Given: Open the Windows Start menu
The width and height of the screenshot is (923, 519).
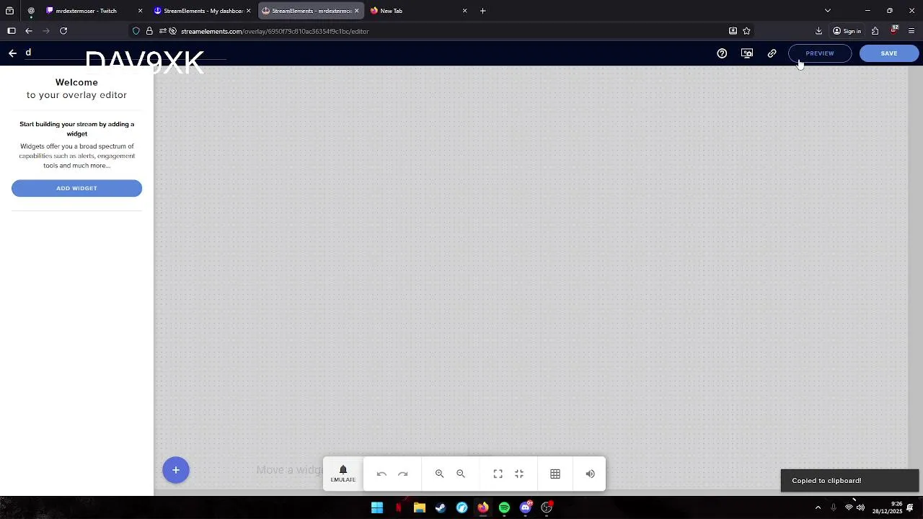Looking at the screenshot, I should point(377,507).
